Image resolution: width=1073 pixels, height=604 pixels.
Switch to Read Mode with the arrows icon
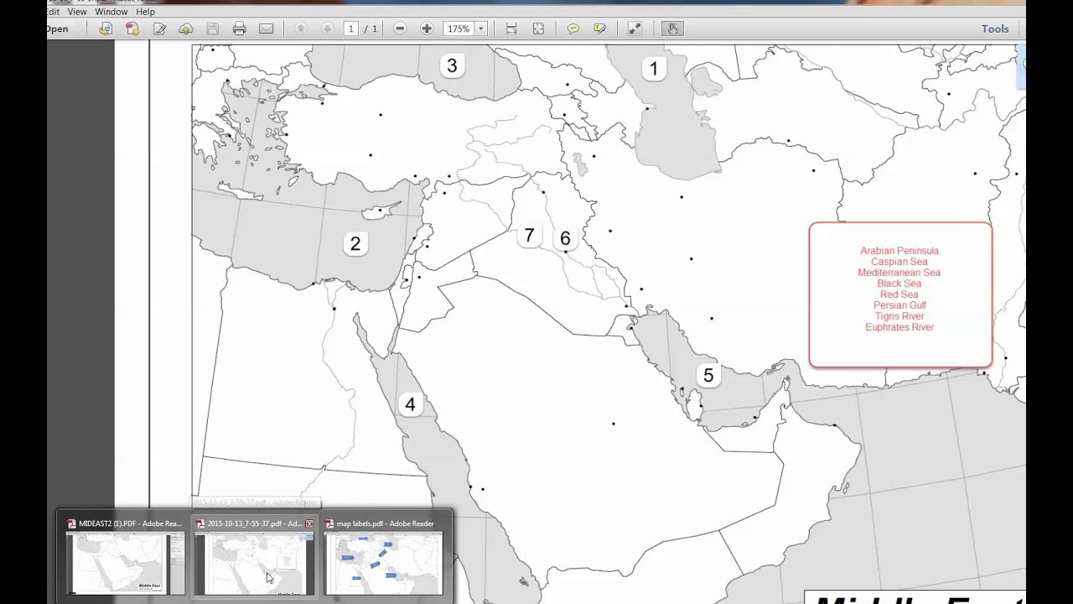pos(635,29)
